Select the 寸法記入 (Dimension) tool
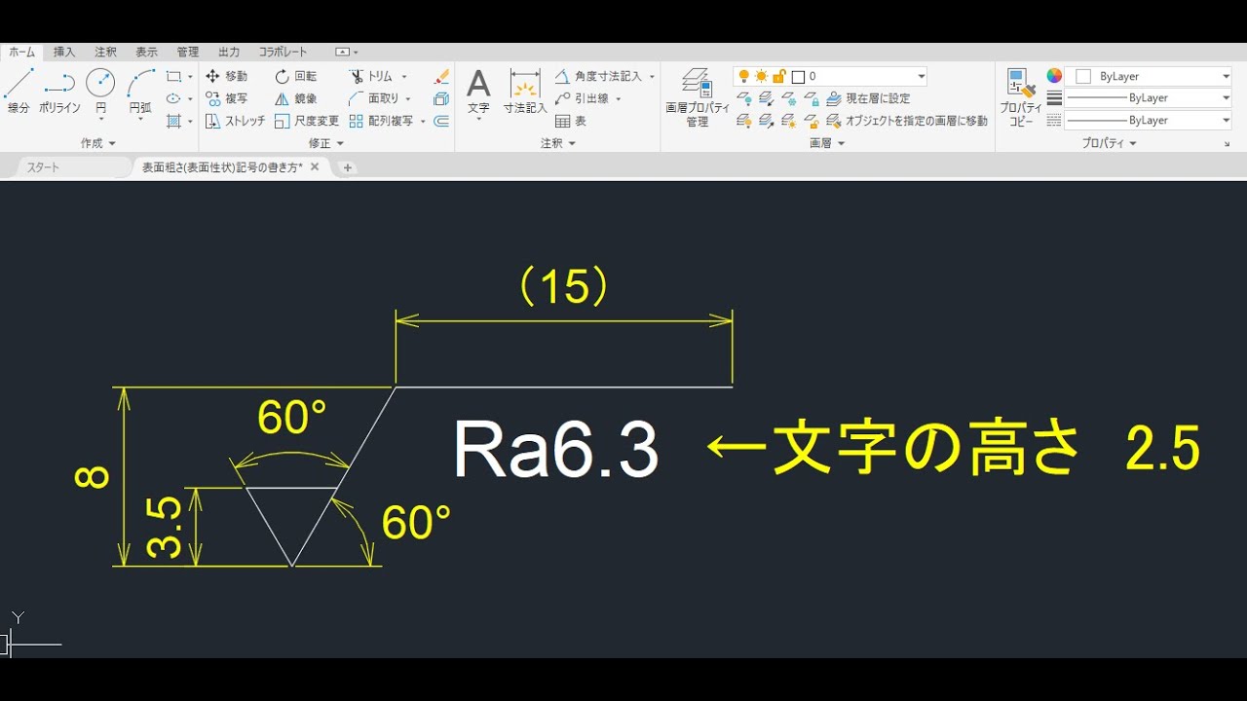Screen dimensions: 1247x701 tap(525, 92)
